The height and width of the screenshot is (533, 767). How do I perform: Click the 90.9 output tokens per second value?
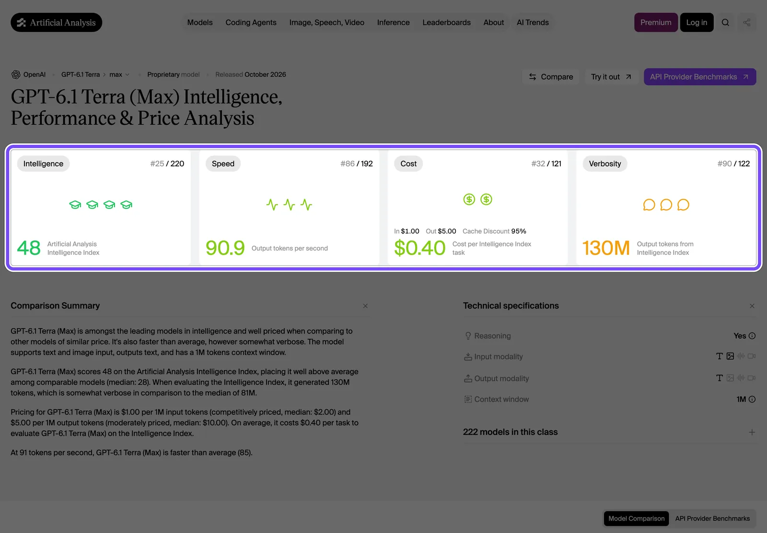225,248
